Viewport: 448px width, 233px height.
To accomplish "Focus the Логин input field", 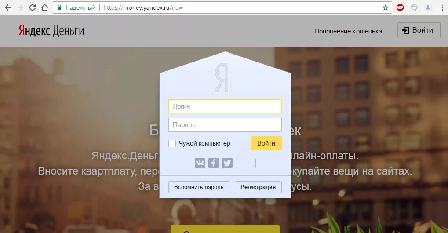I will (x=225, y=106).
